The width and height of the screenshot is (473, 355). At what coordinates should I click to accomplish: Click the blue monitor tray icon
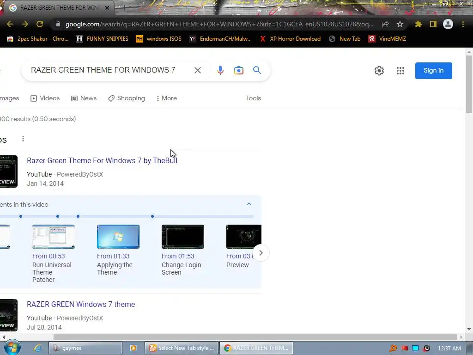pos(415,349)
